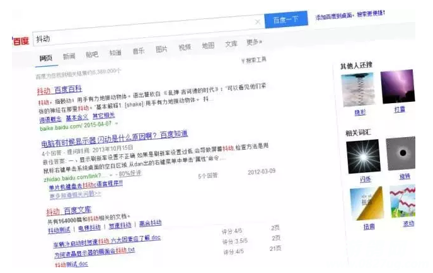
Task: Expand arrow after zhidao.baidu.com/link
Action: pyautogui.click(x=112, y=175)
